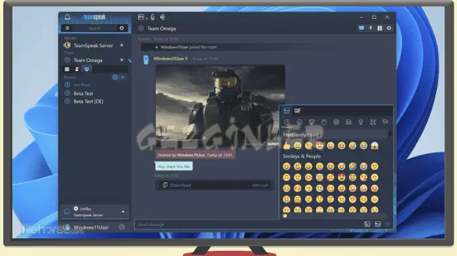Insert the screaming face emoji in Frequently Used

pyautogui.click(x=375, y=146)
